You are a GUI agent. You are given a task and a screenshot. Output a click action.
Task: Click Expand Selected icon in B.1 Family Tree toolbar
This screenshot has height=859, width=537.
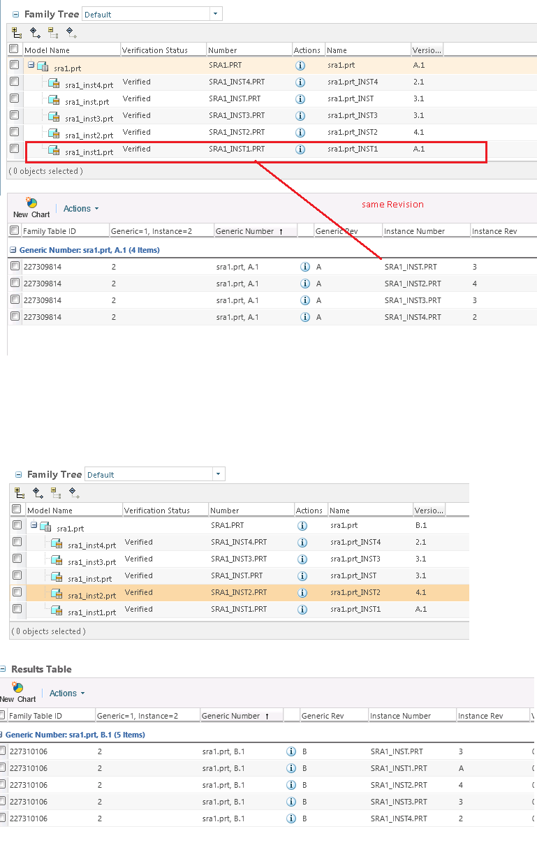tap(38, 493)
